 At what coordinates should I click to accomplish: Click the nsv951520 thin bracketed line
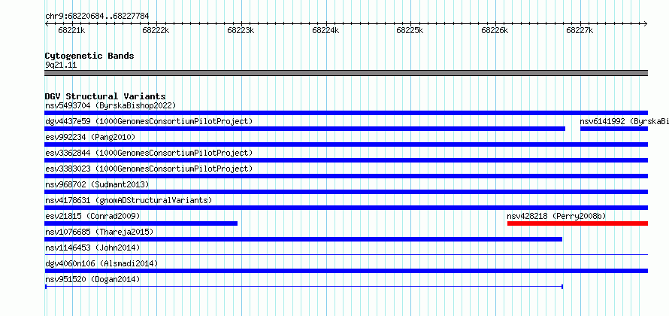click(304, 287)
